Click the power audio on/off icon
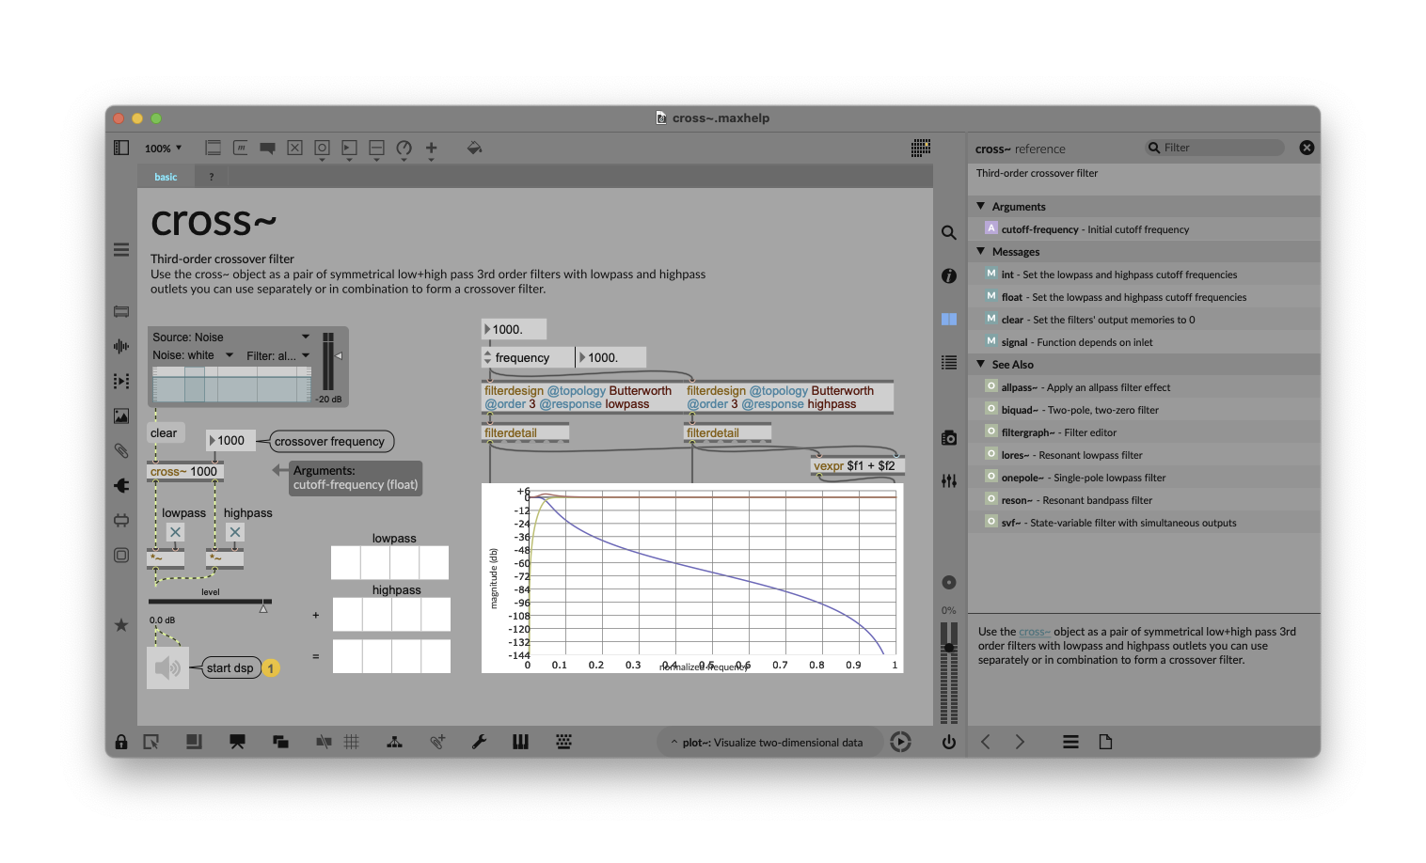Screen dimensions: 1426x863 (949, 742)
